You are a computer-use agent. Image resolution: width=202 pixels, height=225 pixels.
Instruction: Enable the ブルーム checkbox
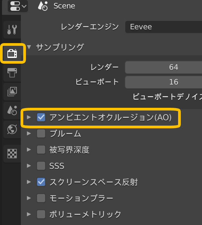(41, 133)
